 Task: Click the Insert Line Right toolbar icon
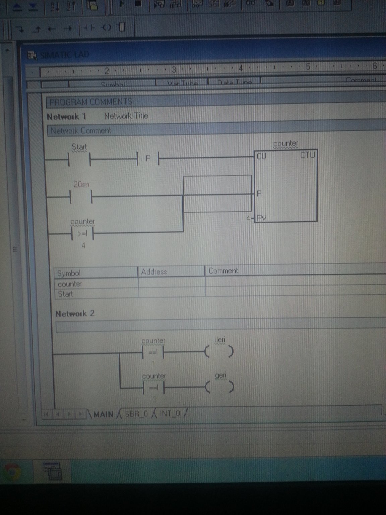click(68, 28)
